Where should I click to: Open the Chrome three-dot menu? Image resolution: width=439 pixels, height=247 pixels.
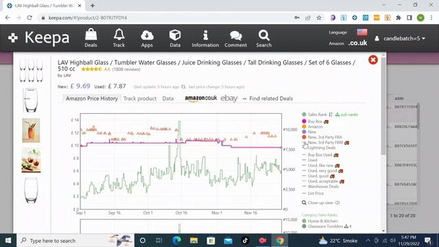[x=431, y=18]
